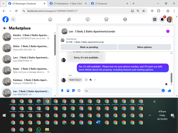Viewport: 178px width, 133px height.
Task: Reload the page
Action: click(16, 11)
